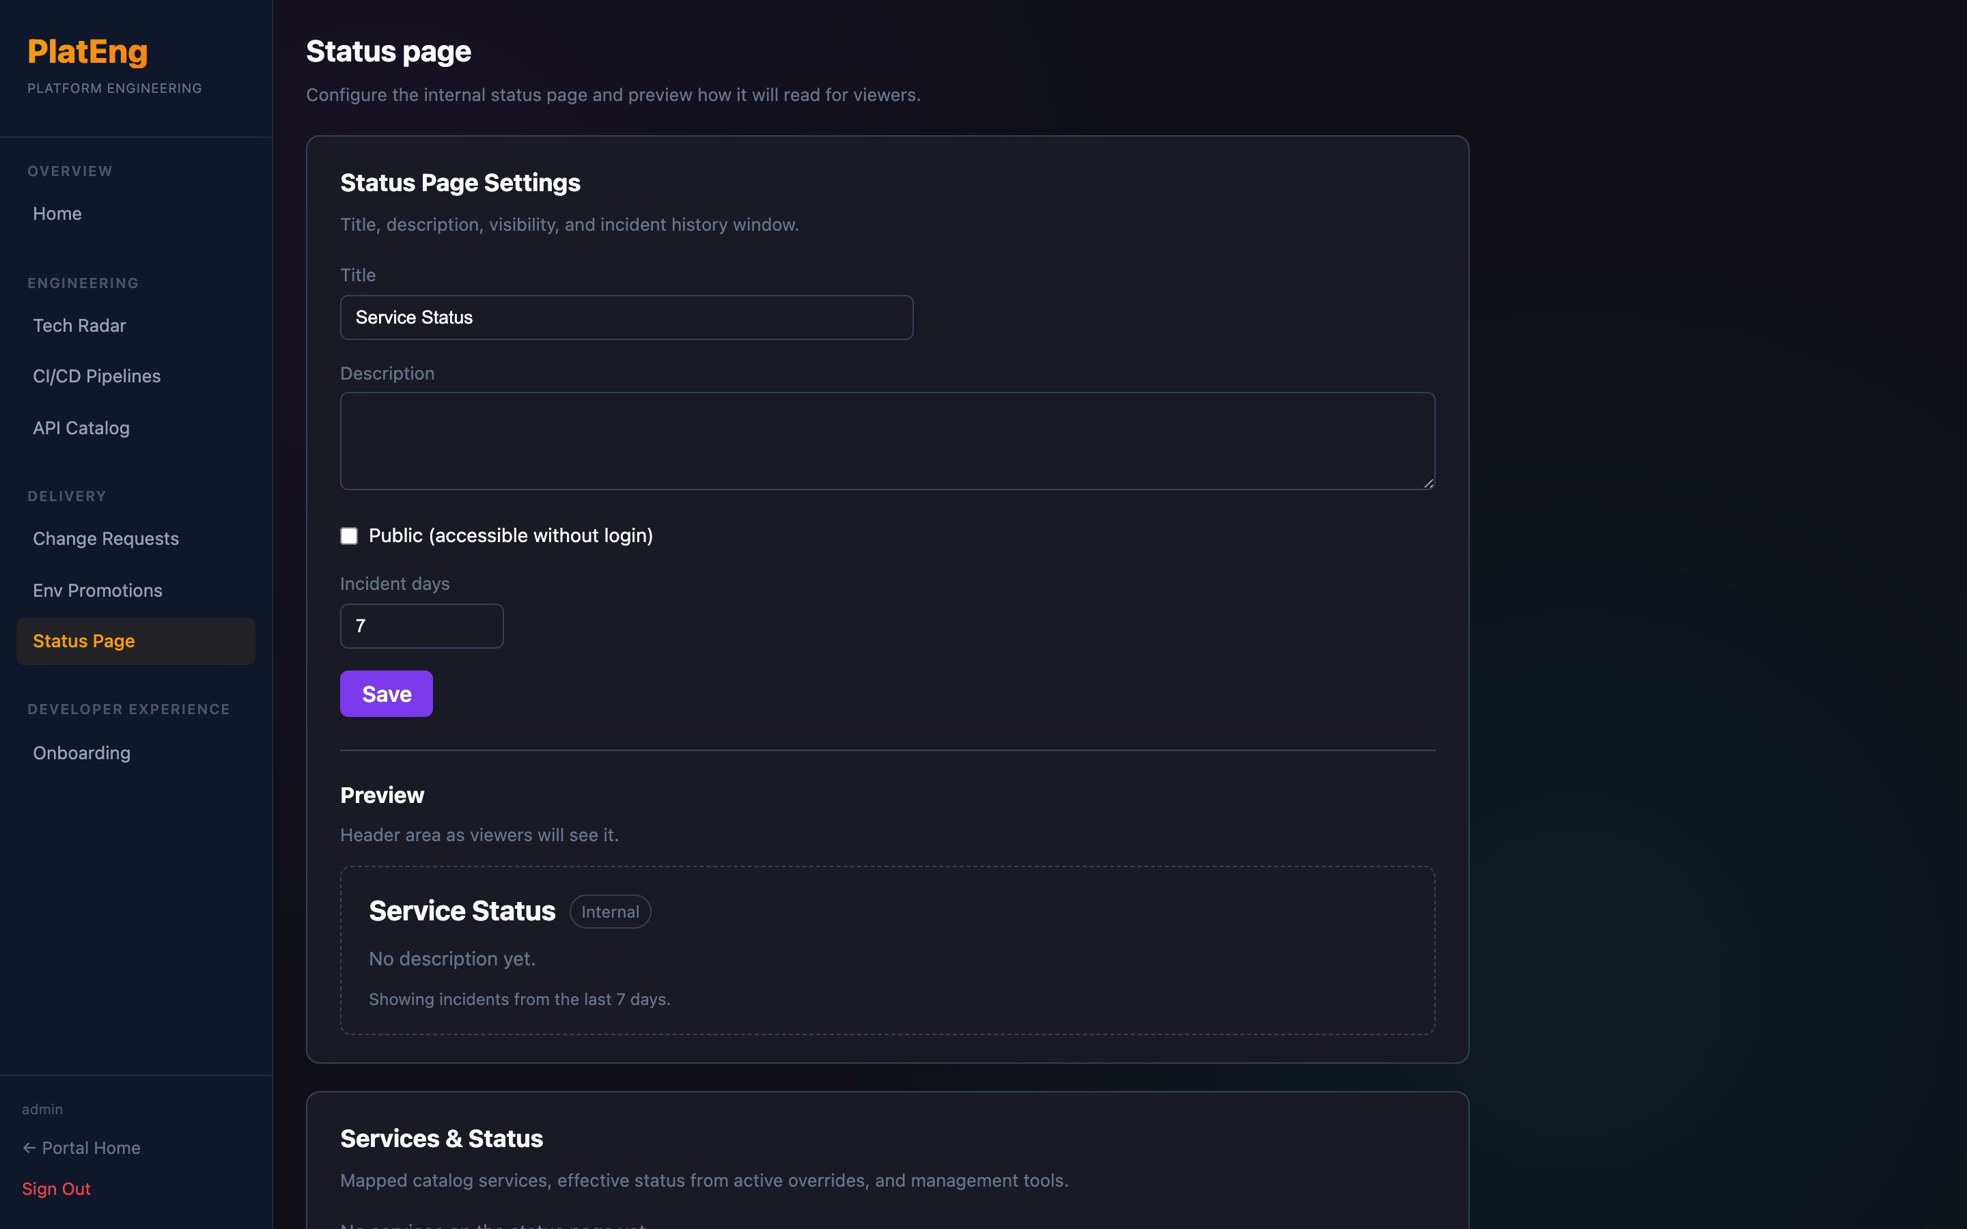
Task: Click the PlatEng logo
Action: (x=87, y=51)
